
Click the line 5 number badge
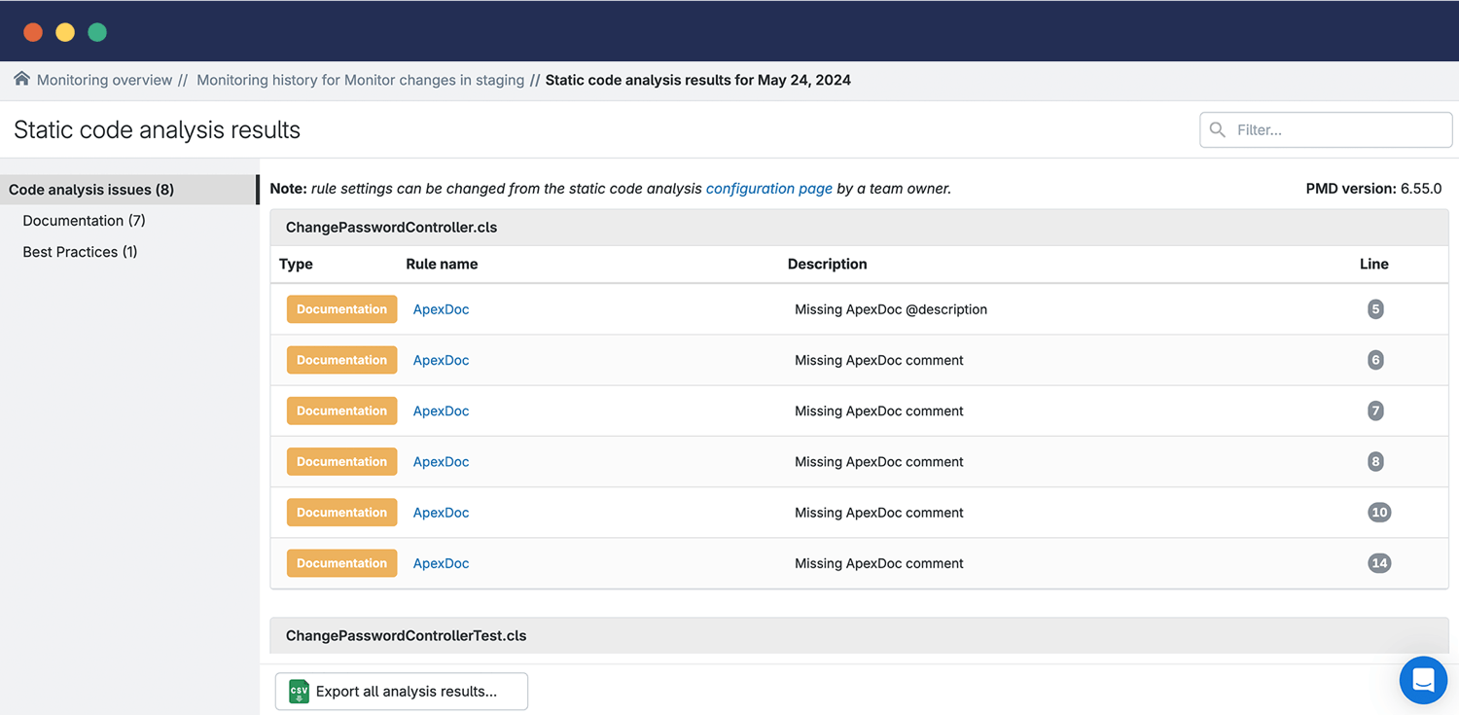[1374, 309]
